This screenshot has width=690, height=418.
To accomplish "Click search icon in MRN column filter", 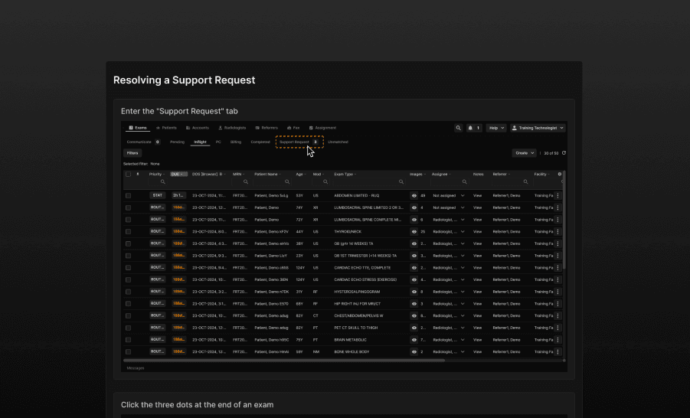I will pyautogui.click(x=246, y=181).
